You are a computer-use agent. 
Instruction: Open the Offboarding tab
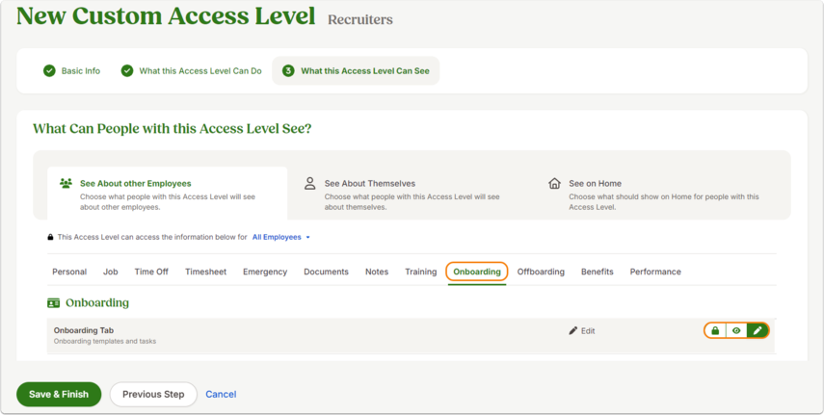(x=541, y=272)
